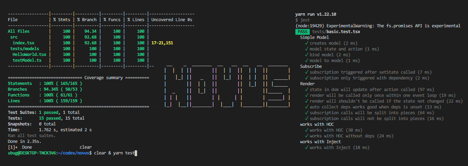Click 'Tests: 15 passed, 15 total' line
Image resolution: width=468 pixels, height=166 pixels.
(46, 118)
